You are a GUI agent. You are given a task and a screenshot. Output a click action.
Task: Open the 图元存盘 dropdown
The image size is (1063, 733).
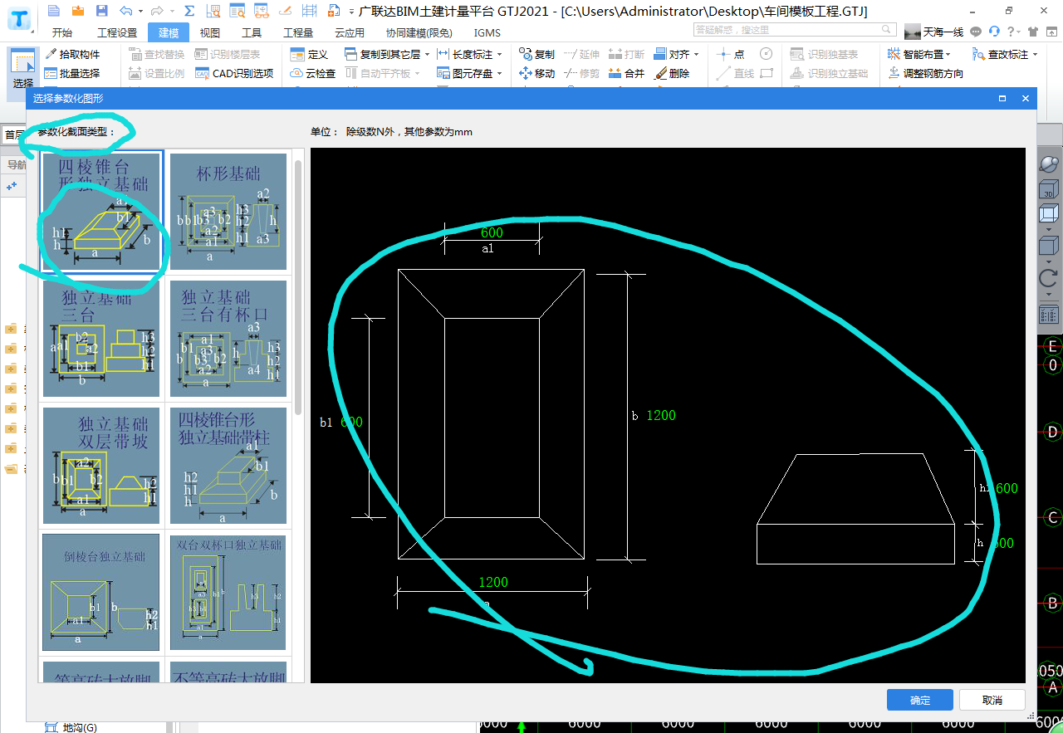point(499,73)
